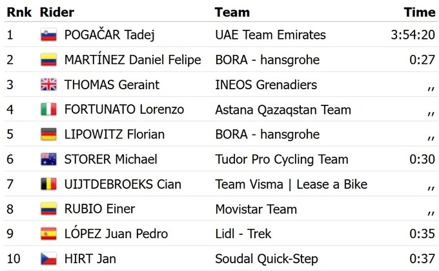This screenshot has width=439, height=271.
Task: Sort table by Rnk column header
Action: pyautogui.click(x=19, y=12)
